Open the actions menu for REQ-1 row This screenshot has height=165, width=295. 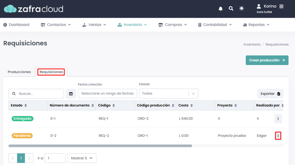(x=278, y=119)
